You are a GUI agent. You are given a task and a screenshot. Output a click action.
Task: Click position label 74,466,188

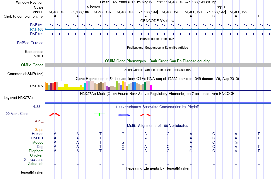click(x=125, y=12)
